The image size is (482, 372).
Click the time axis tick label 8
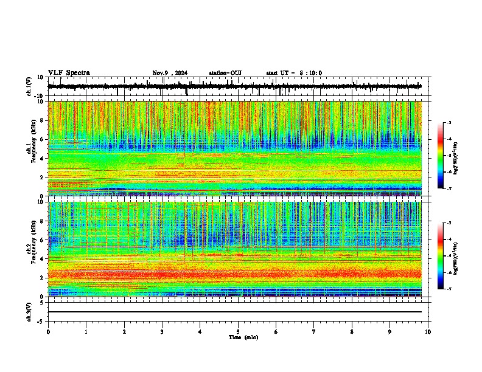352,332
